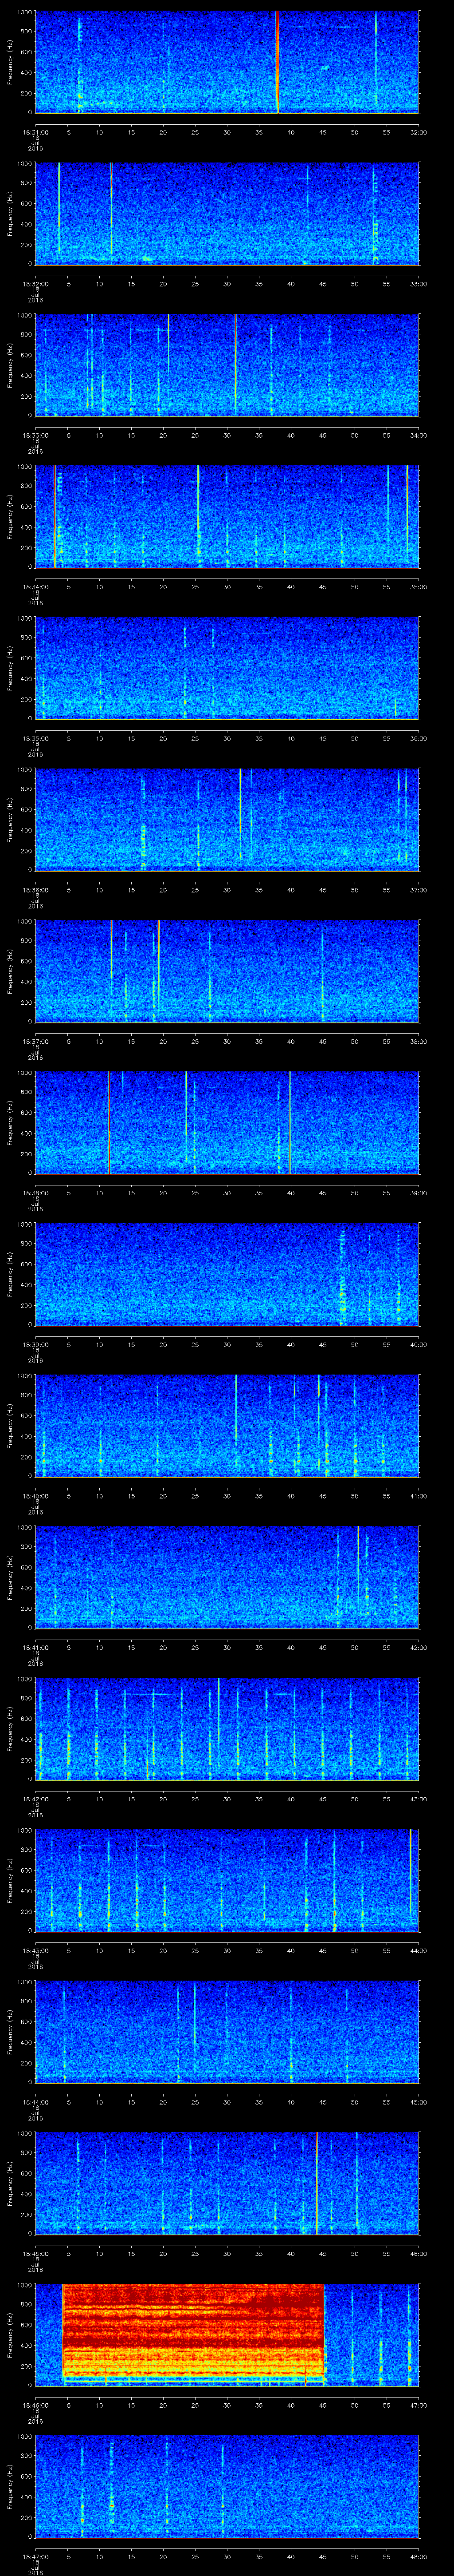Click the 18:47:00 start time label

[x=35, y=2556]
